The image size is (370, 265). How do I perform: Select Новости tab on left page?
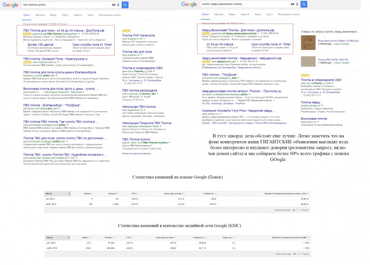click(78, 15)
